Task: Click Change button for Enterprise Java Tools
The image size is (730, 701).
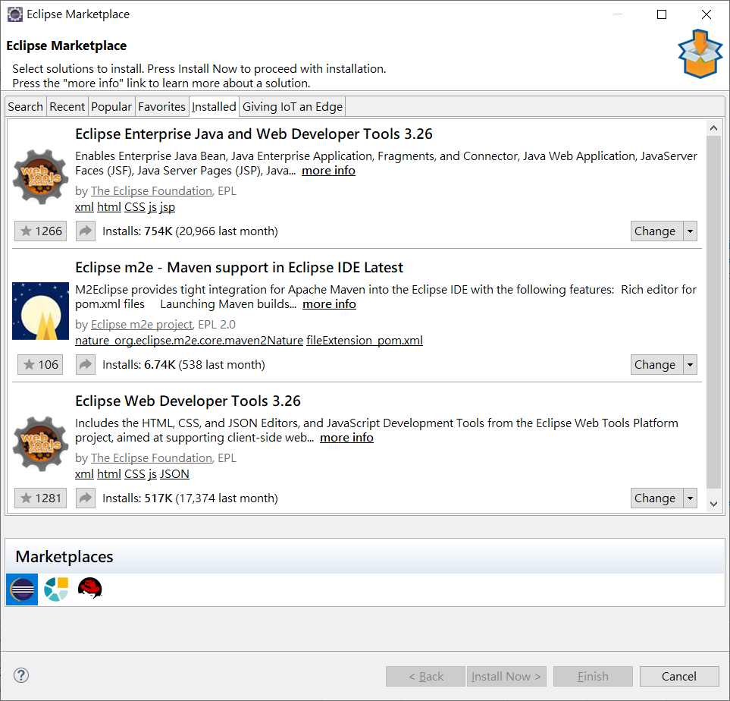Action: (x=656, y=231)
